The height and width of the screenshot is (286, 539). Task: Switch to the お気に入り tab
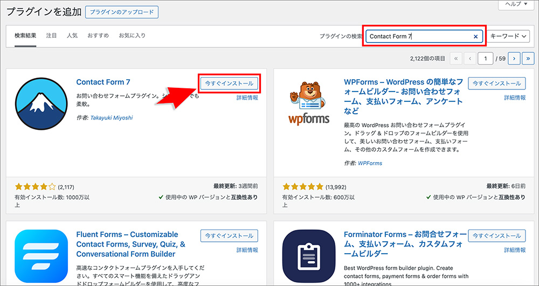click(x=133, y=36)
